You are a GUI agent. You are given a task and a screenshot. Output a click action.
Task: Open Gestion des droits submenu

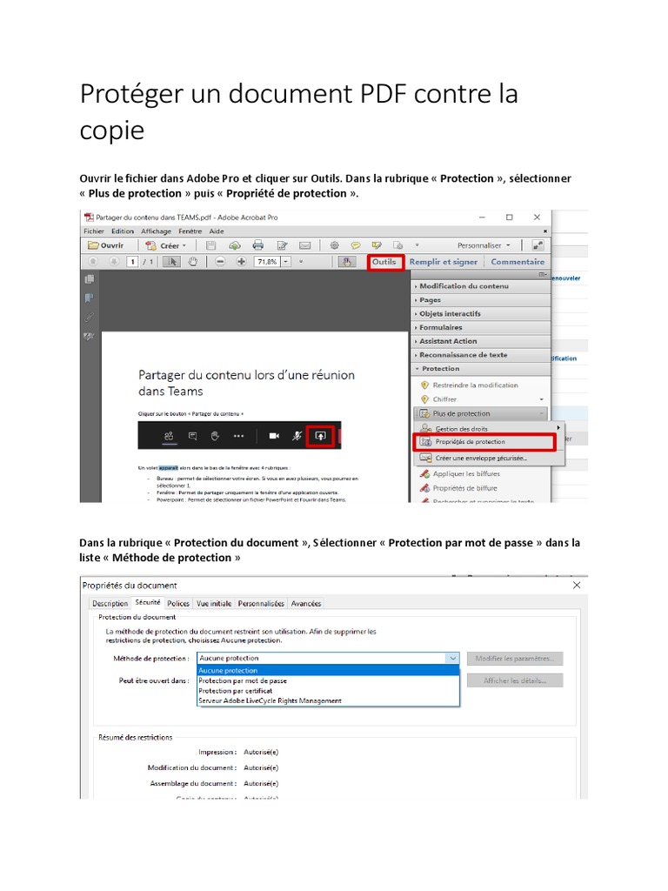click(x=490, y=428)
